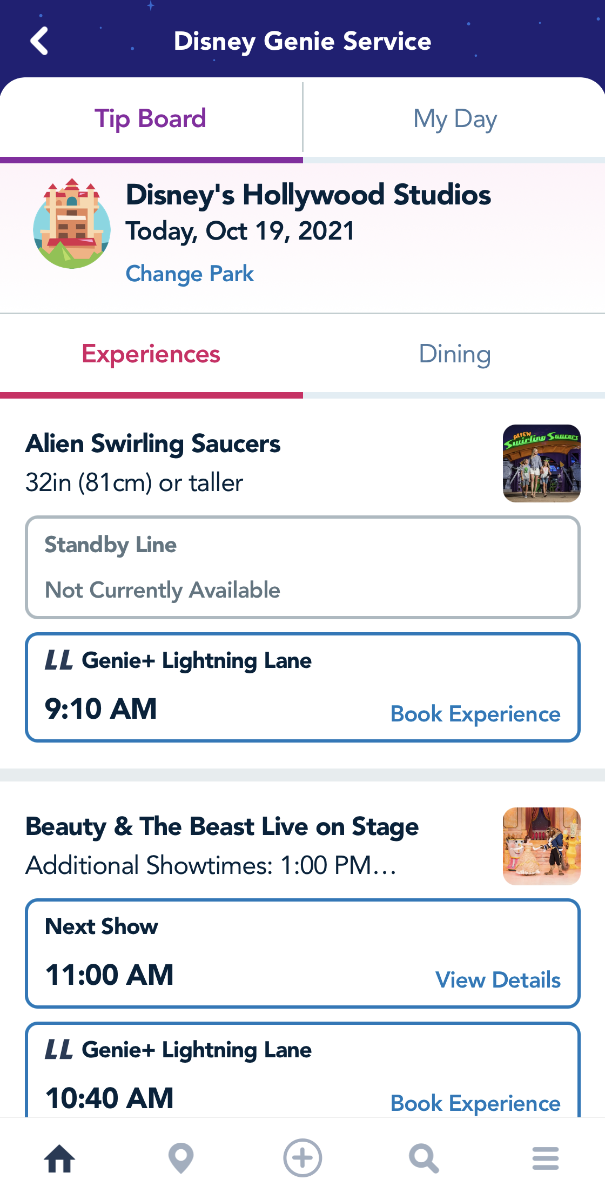
Task: Click the Change Park link
Action: [x=190, y=274]
